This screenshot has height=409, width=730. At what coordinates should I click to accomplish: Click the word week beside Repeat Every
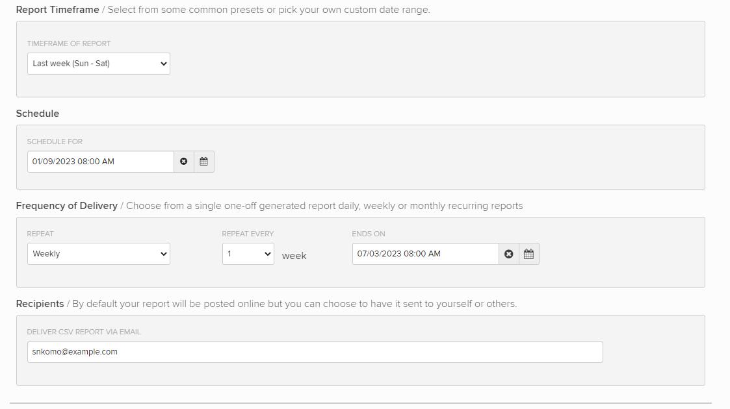coord(294,255)
